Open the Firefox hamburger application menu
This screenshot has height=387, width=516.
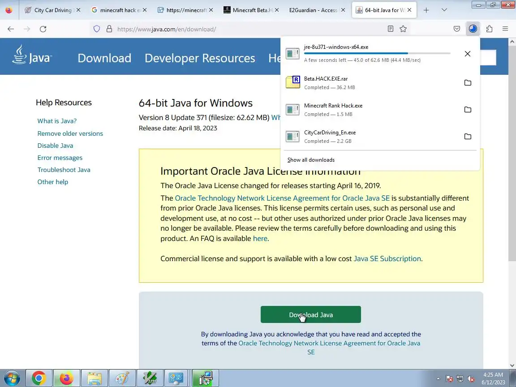click(505, 29)
